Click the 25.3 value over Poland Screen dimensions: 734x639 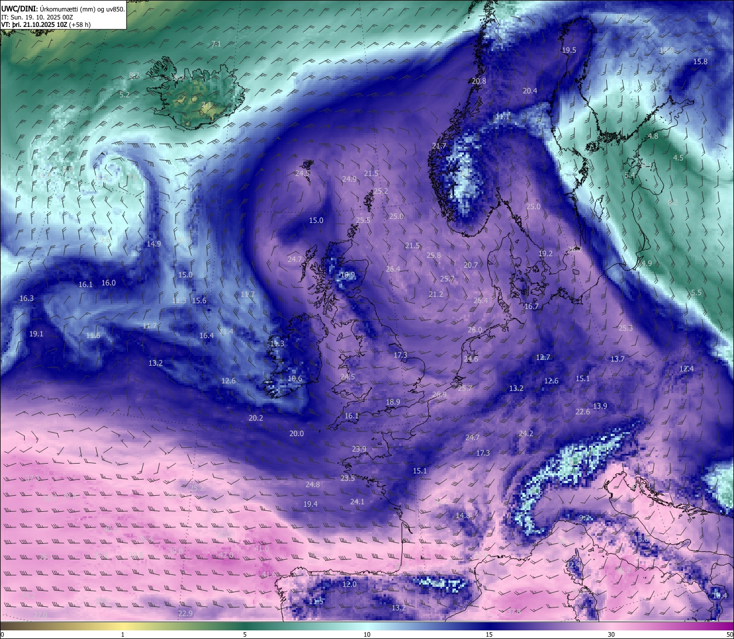pyautogui.click(x=626, y=328)
